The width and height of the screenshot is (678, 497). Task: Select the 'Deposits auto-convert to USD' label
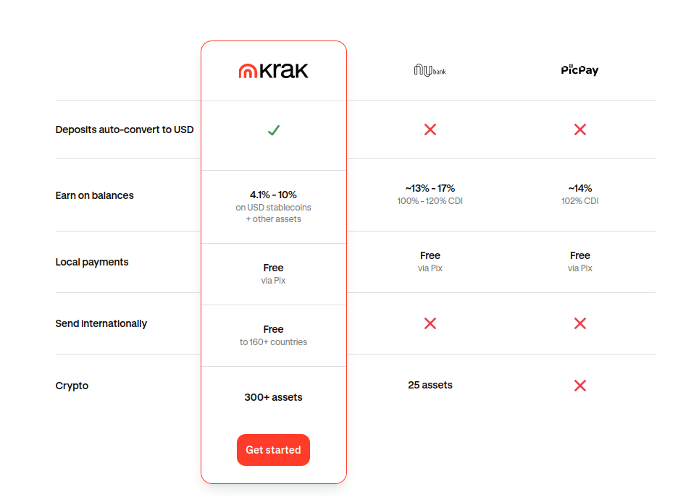pos(125,129)
